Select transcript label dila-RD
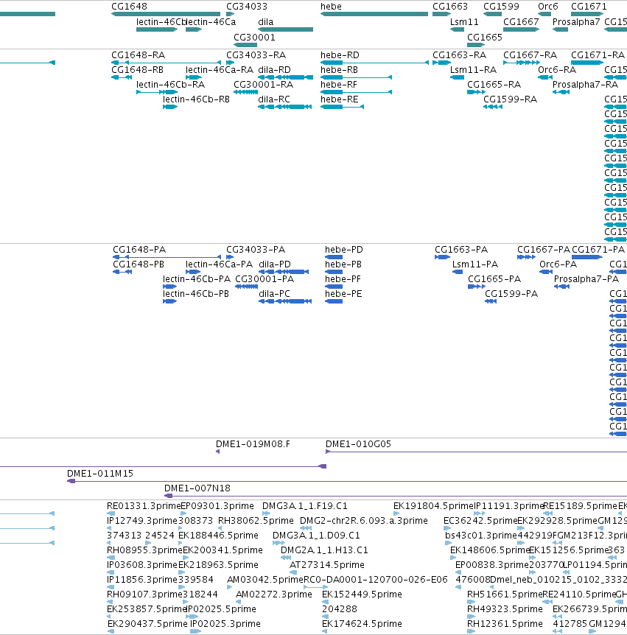The image size is (627, 635). pyautogui.click(x=274, y=70)
